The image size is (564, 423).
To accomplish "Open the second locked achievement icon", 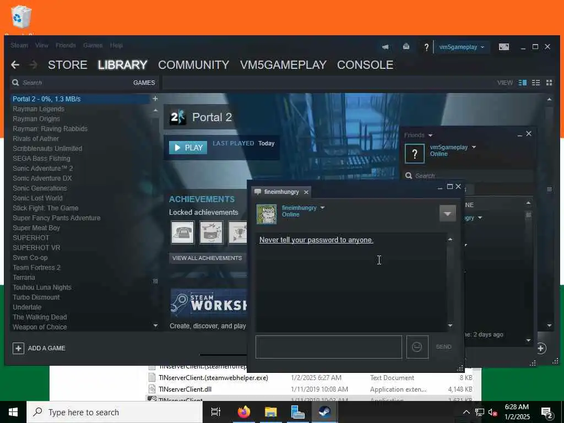I will [x=211, y=232].
